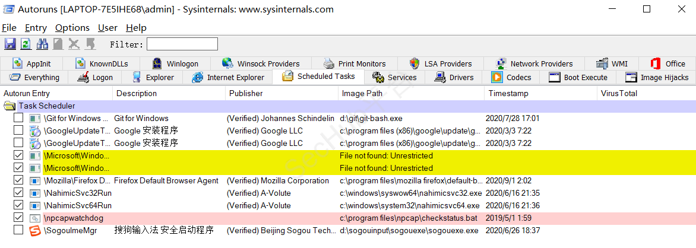
Task: Open the LSA Providers tab
Action: pyautogui.click(x=440, y=63)
